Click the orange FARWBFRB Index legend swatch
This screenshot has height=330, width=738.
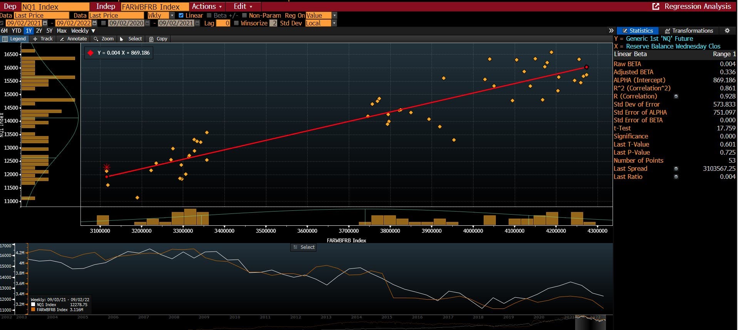pyautogui.click(x=33, y=310)
